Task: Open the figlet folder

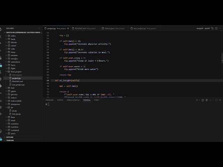Action: point(13,69)
